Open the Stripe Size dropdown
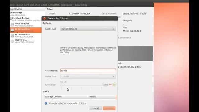The width and height of the screenshot is (199, 112). pos(88,77)
